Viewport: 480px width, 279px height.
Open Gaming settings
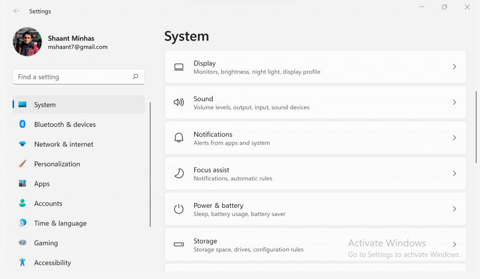78,243
